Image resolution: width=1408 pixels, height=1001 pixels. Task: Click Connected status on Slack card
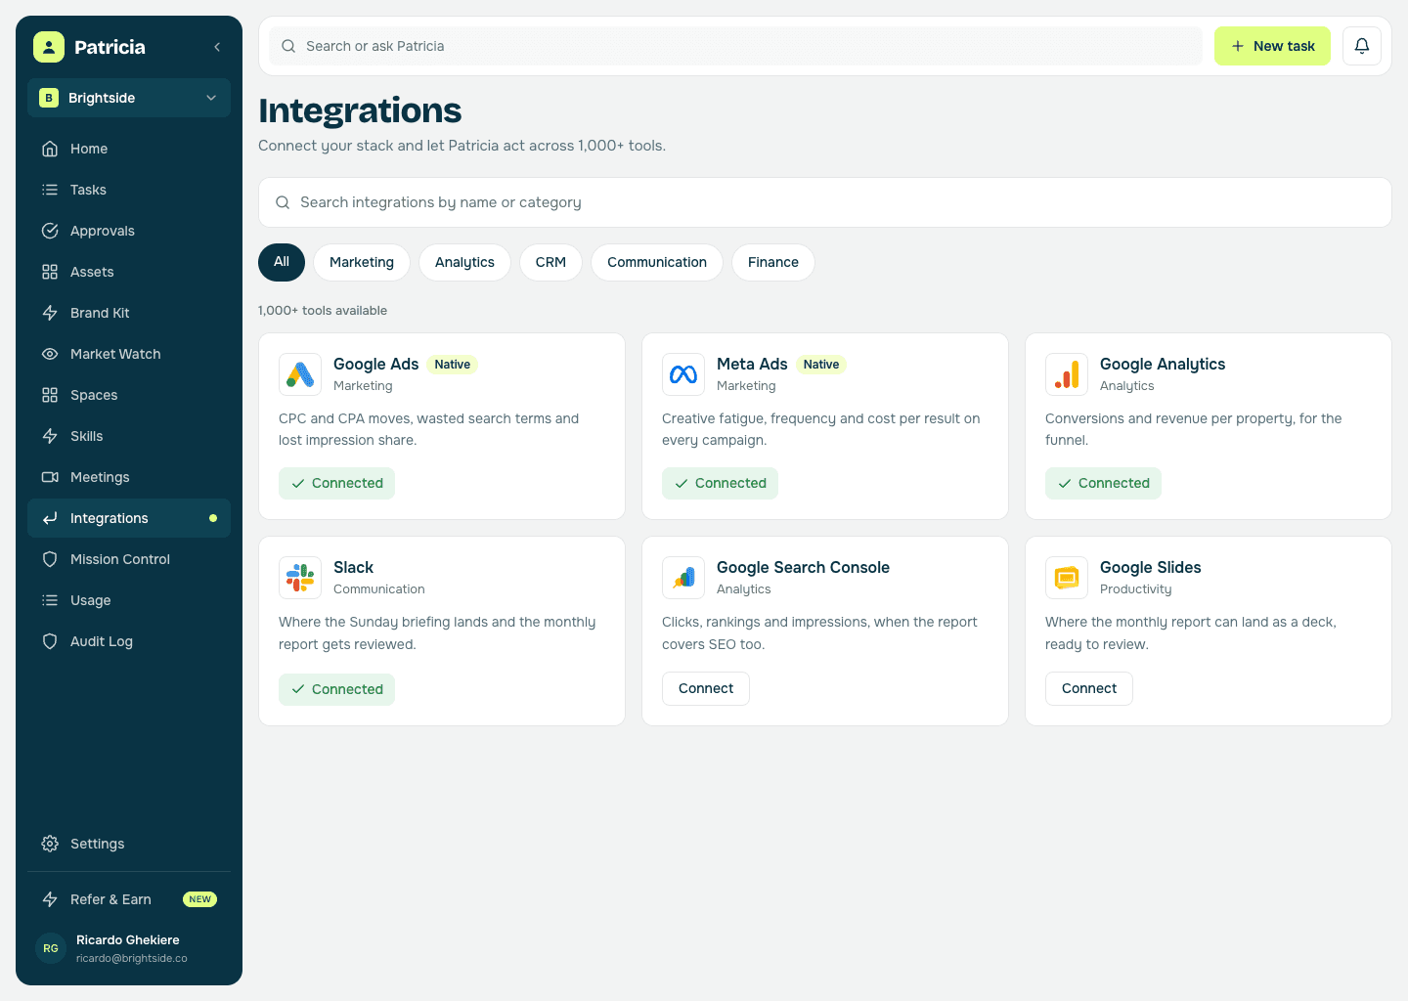(336, 689)
